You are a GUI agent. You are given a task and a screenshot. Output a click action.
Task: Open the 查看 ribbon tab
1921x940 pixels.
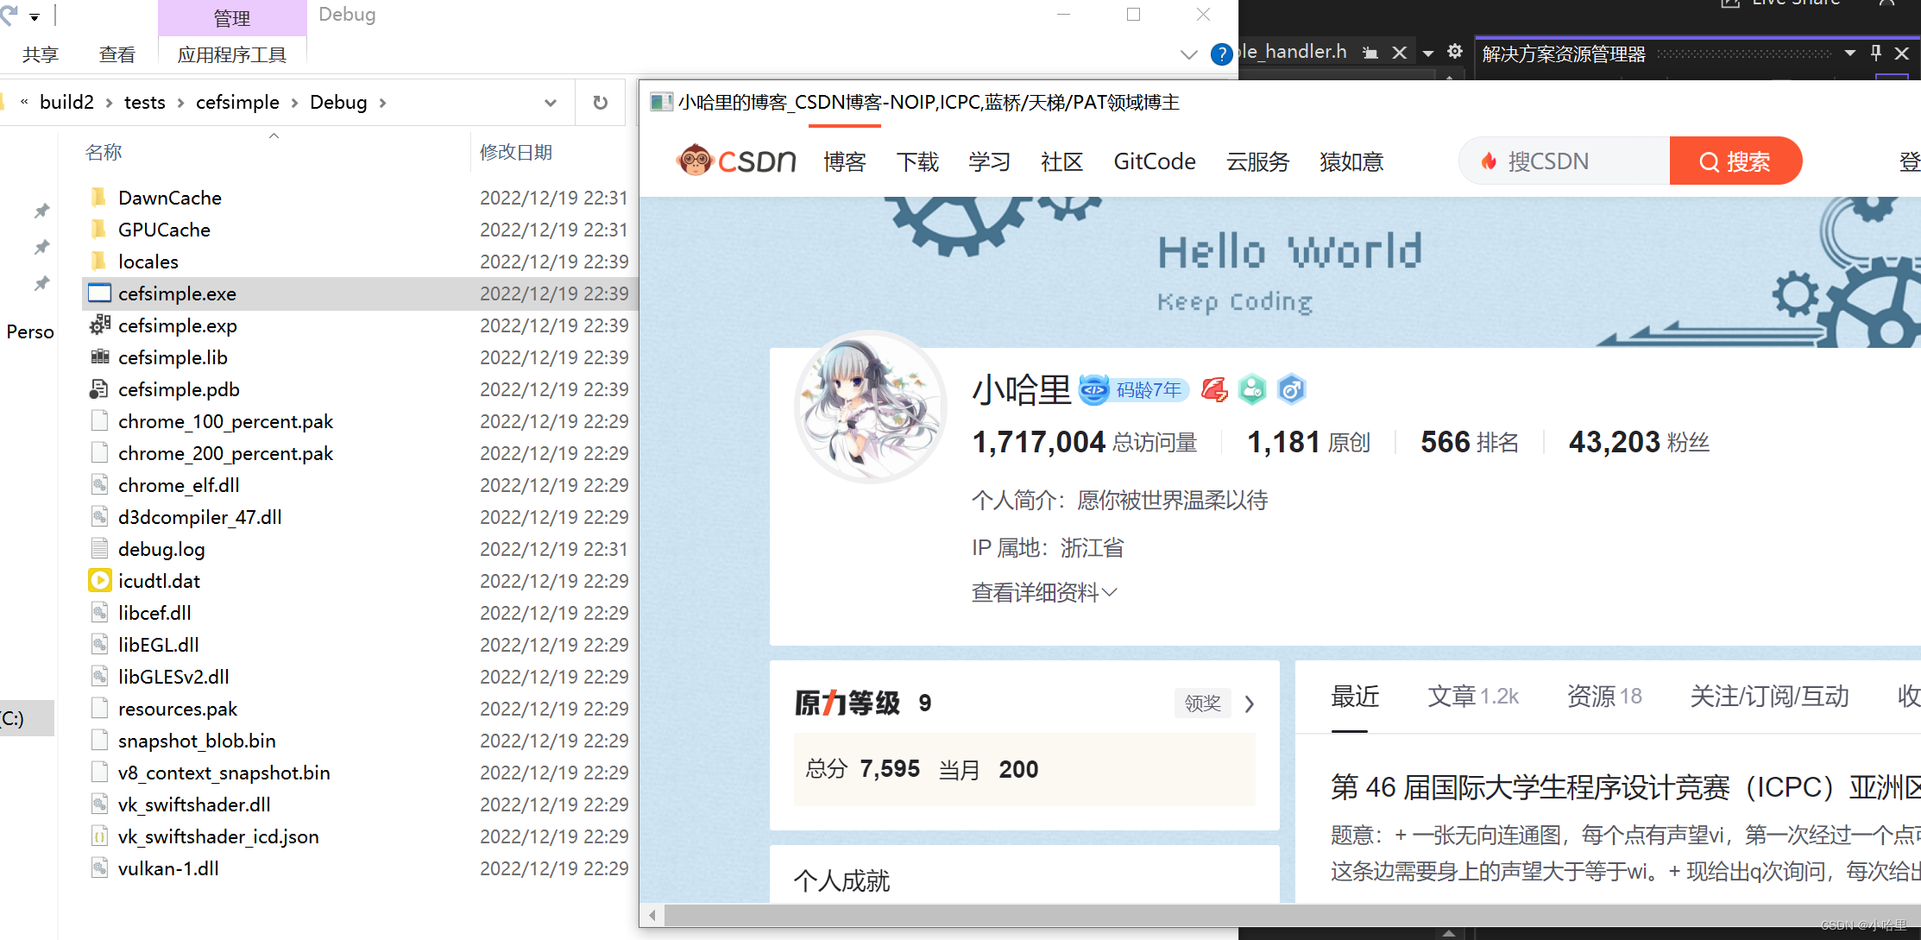click(x=117, y=55)
